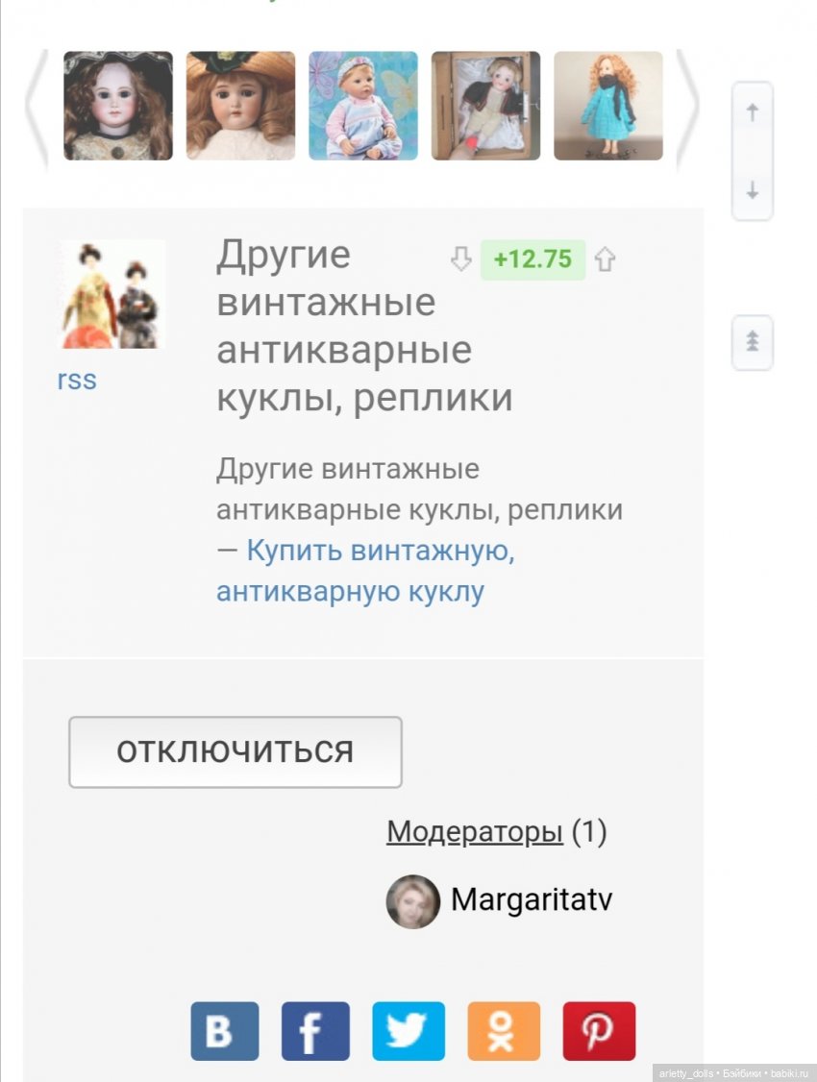The height and width of the screenshot is (1082, 817).
Task: Vote down the community rating
Action: (x=461, y=259)
